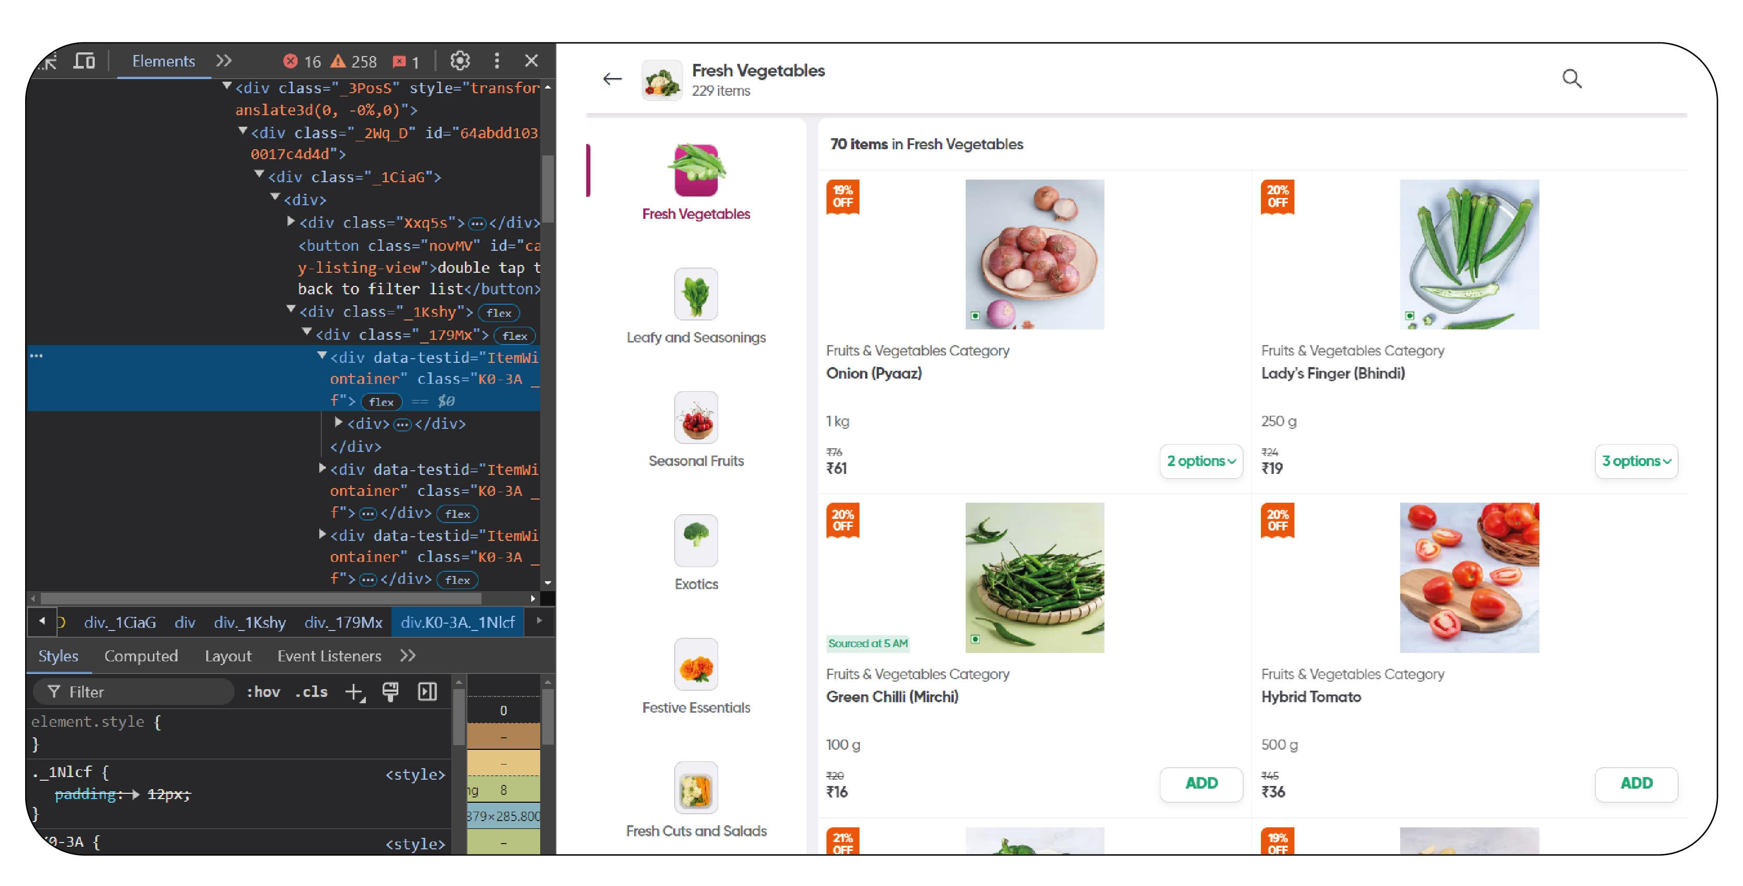Focus the styles Filter field
Image resolution: width=1743 pixels, height=886 pixels.
[x=134, y=692]
